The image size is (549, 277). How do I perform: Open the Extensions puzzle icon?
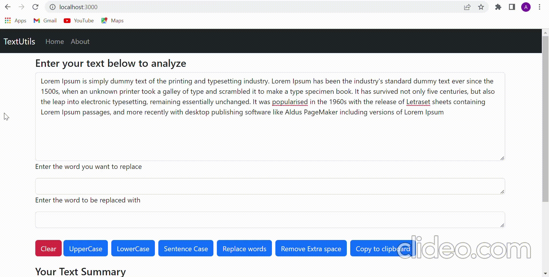[498, 7]
